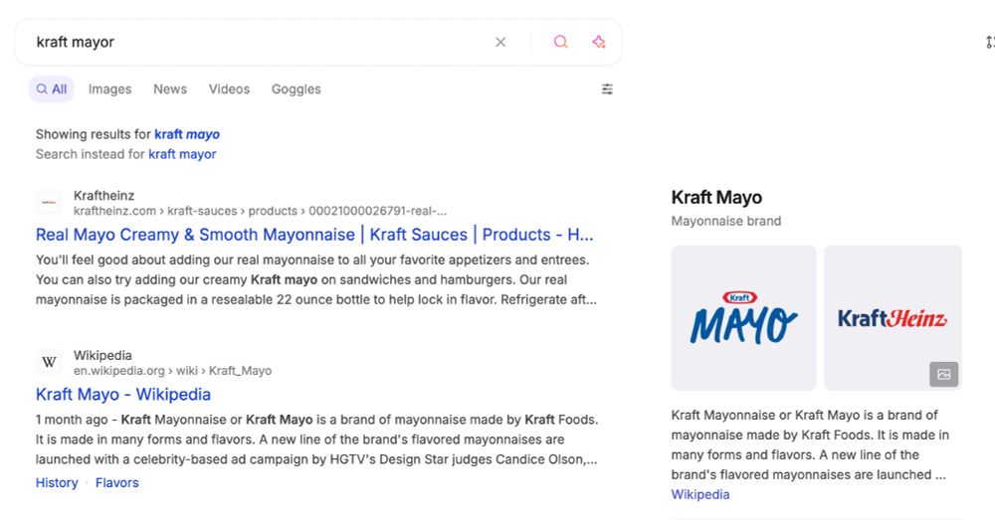The width and height of the screenshot is (995, 530).
Task: Click the Kraft Mayo logo thumbnail
Action: click(x=743, y=318)
